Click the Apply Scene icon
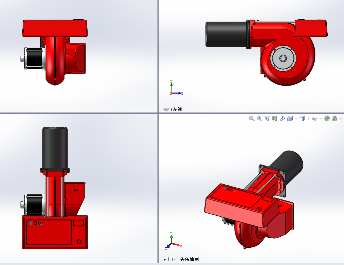Viewport: 344px width, 265px height. [335, 119]
